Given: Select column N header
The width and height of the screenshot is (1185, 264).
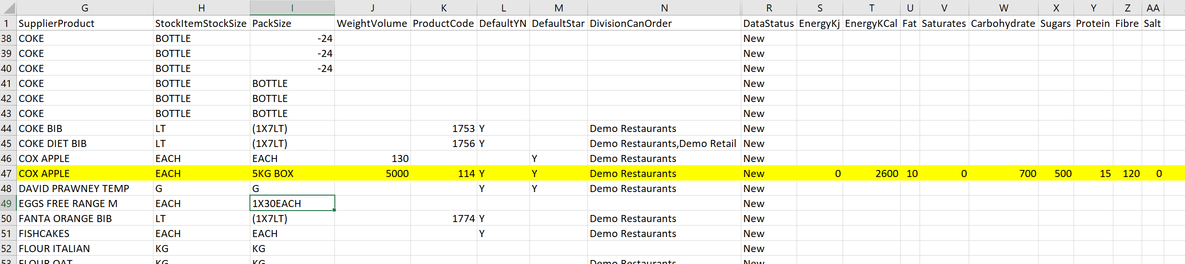Looking at the screenshot, I should coord(664,8).
